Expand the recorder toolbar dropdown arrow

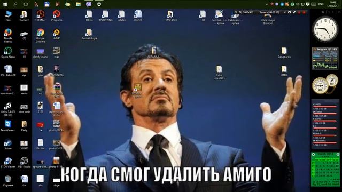pyautogui.click(x=285, y=12)
